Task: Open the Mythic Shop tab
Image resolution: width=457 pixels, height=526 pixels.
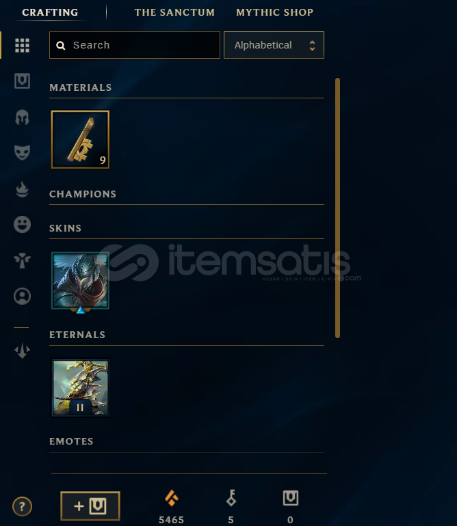Action: click(274, 12)
